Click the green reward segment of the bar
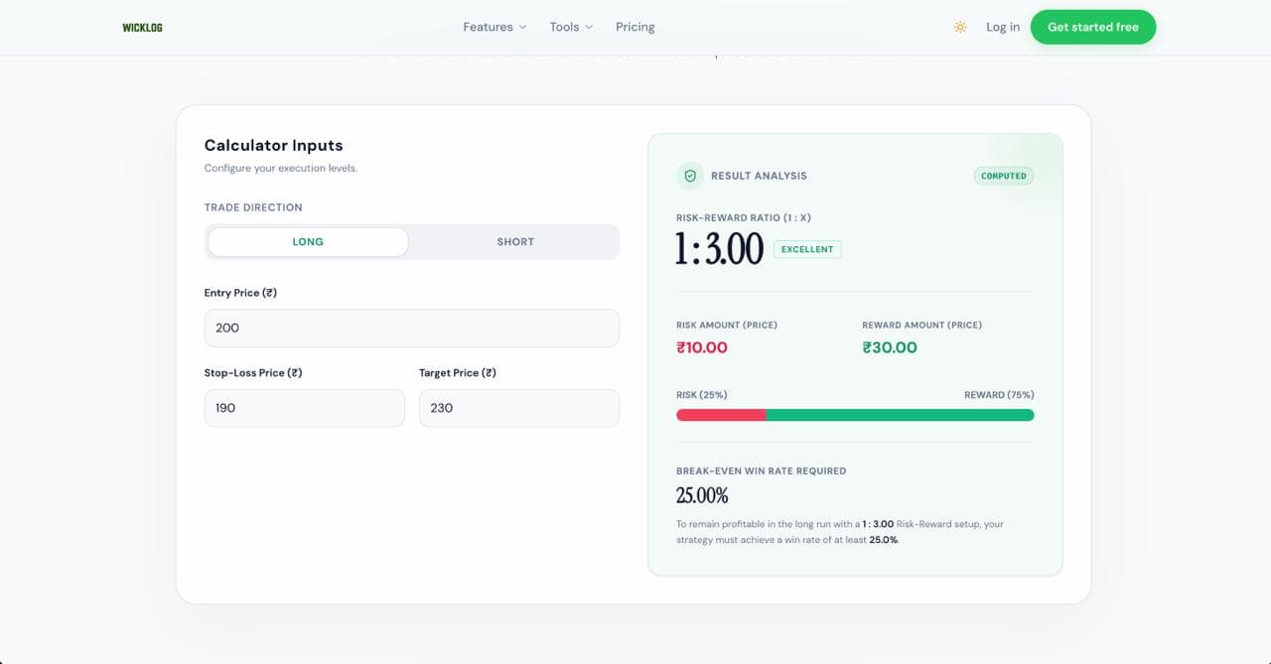This screenshot has height=664, width=1271. tap(900, 415)
